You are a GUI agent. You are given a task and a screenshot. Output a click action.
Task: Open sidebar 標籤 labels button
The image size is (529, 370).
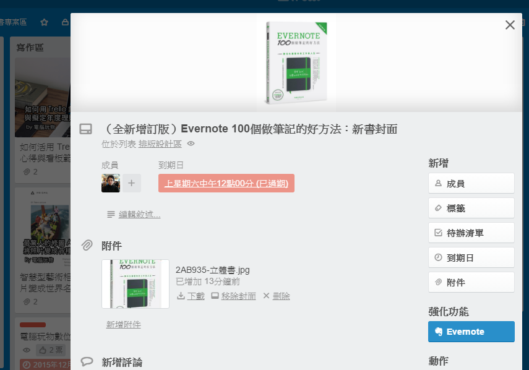pos(471,208)
